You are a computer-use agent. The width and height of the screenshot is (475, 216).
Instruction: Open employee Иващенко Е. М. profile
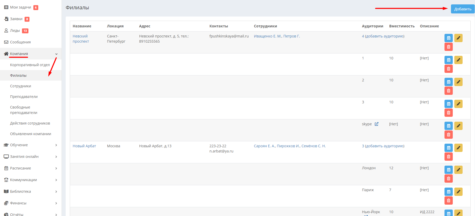coord(268,36)
